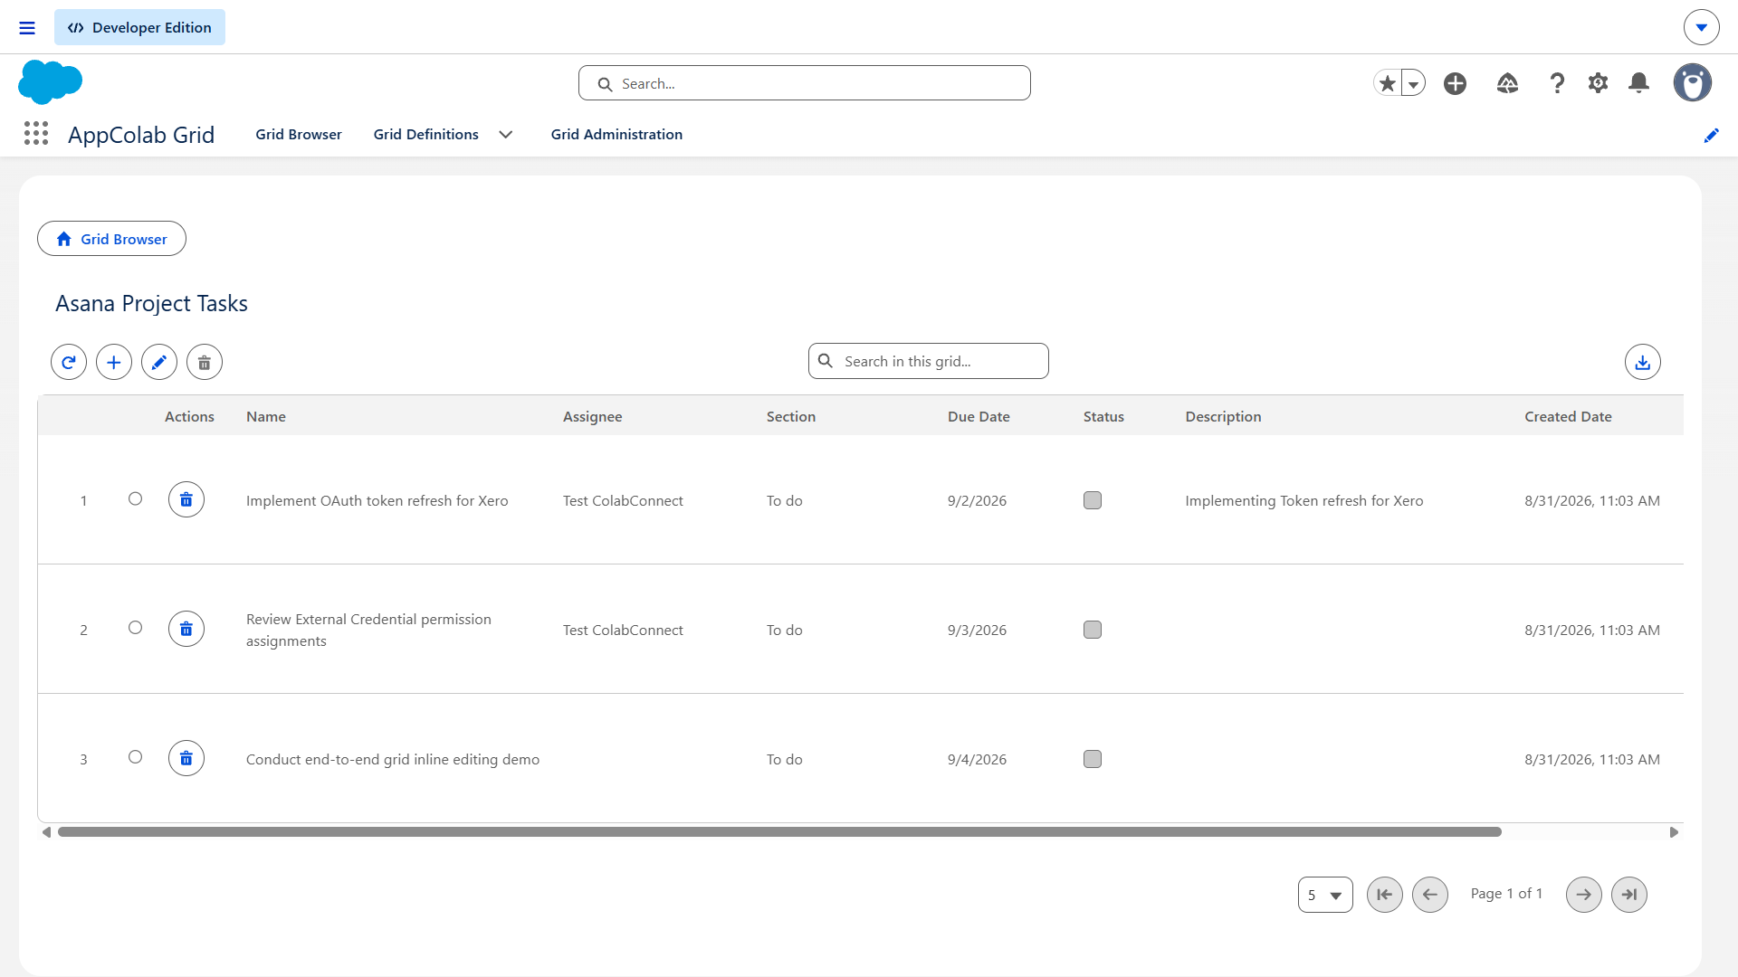
Task: Toggle Status checkbox for Conduct end-to-end row
Action: point(1093,759)
